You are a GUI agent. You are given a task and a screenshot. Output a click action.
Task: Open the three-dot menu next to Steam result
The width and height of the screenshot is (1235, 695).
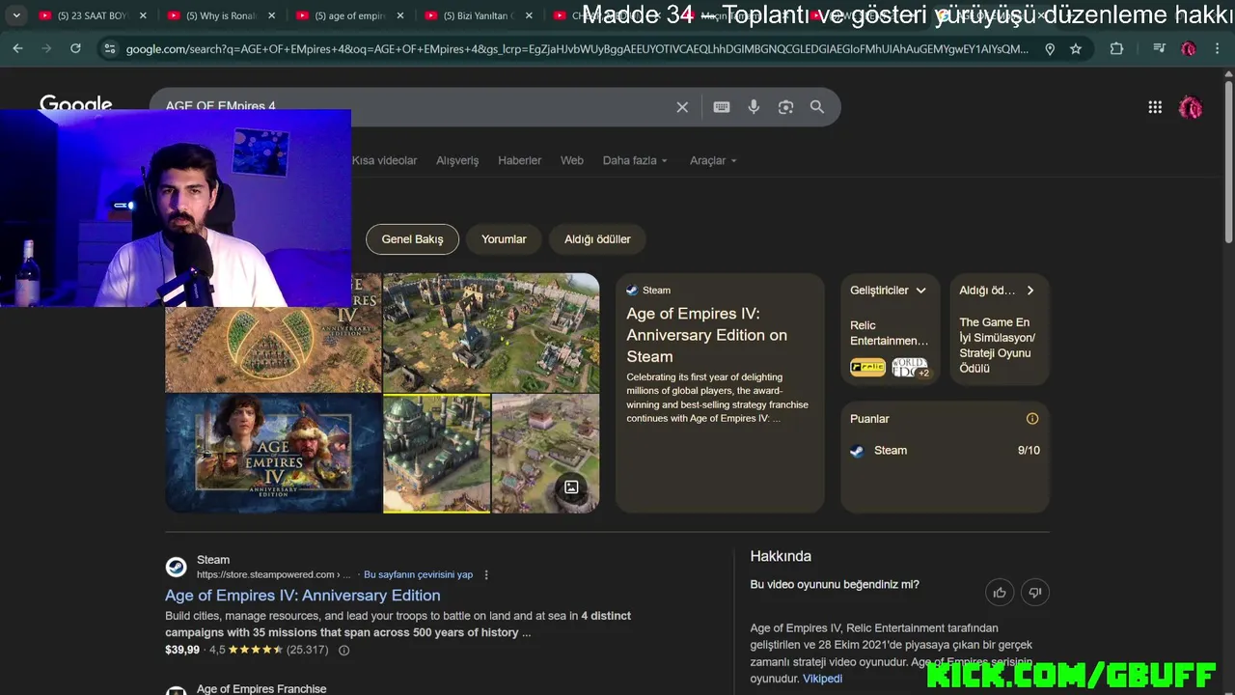tap(486, 574)
